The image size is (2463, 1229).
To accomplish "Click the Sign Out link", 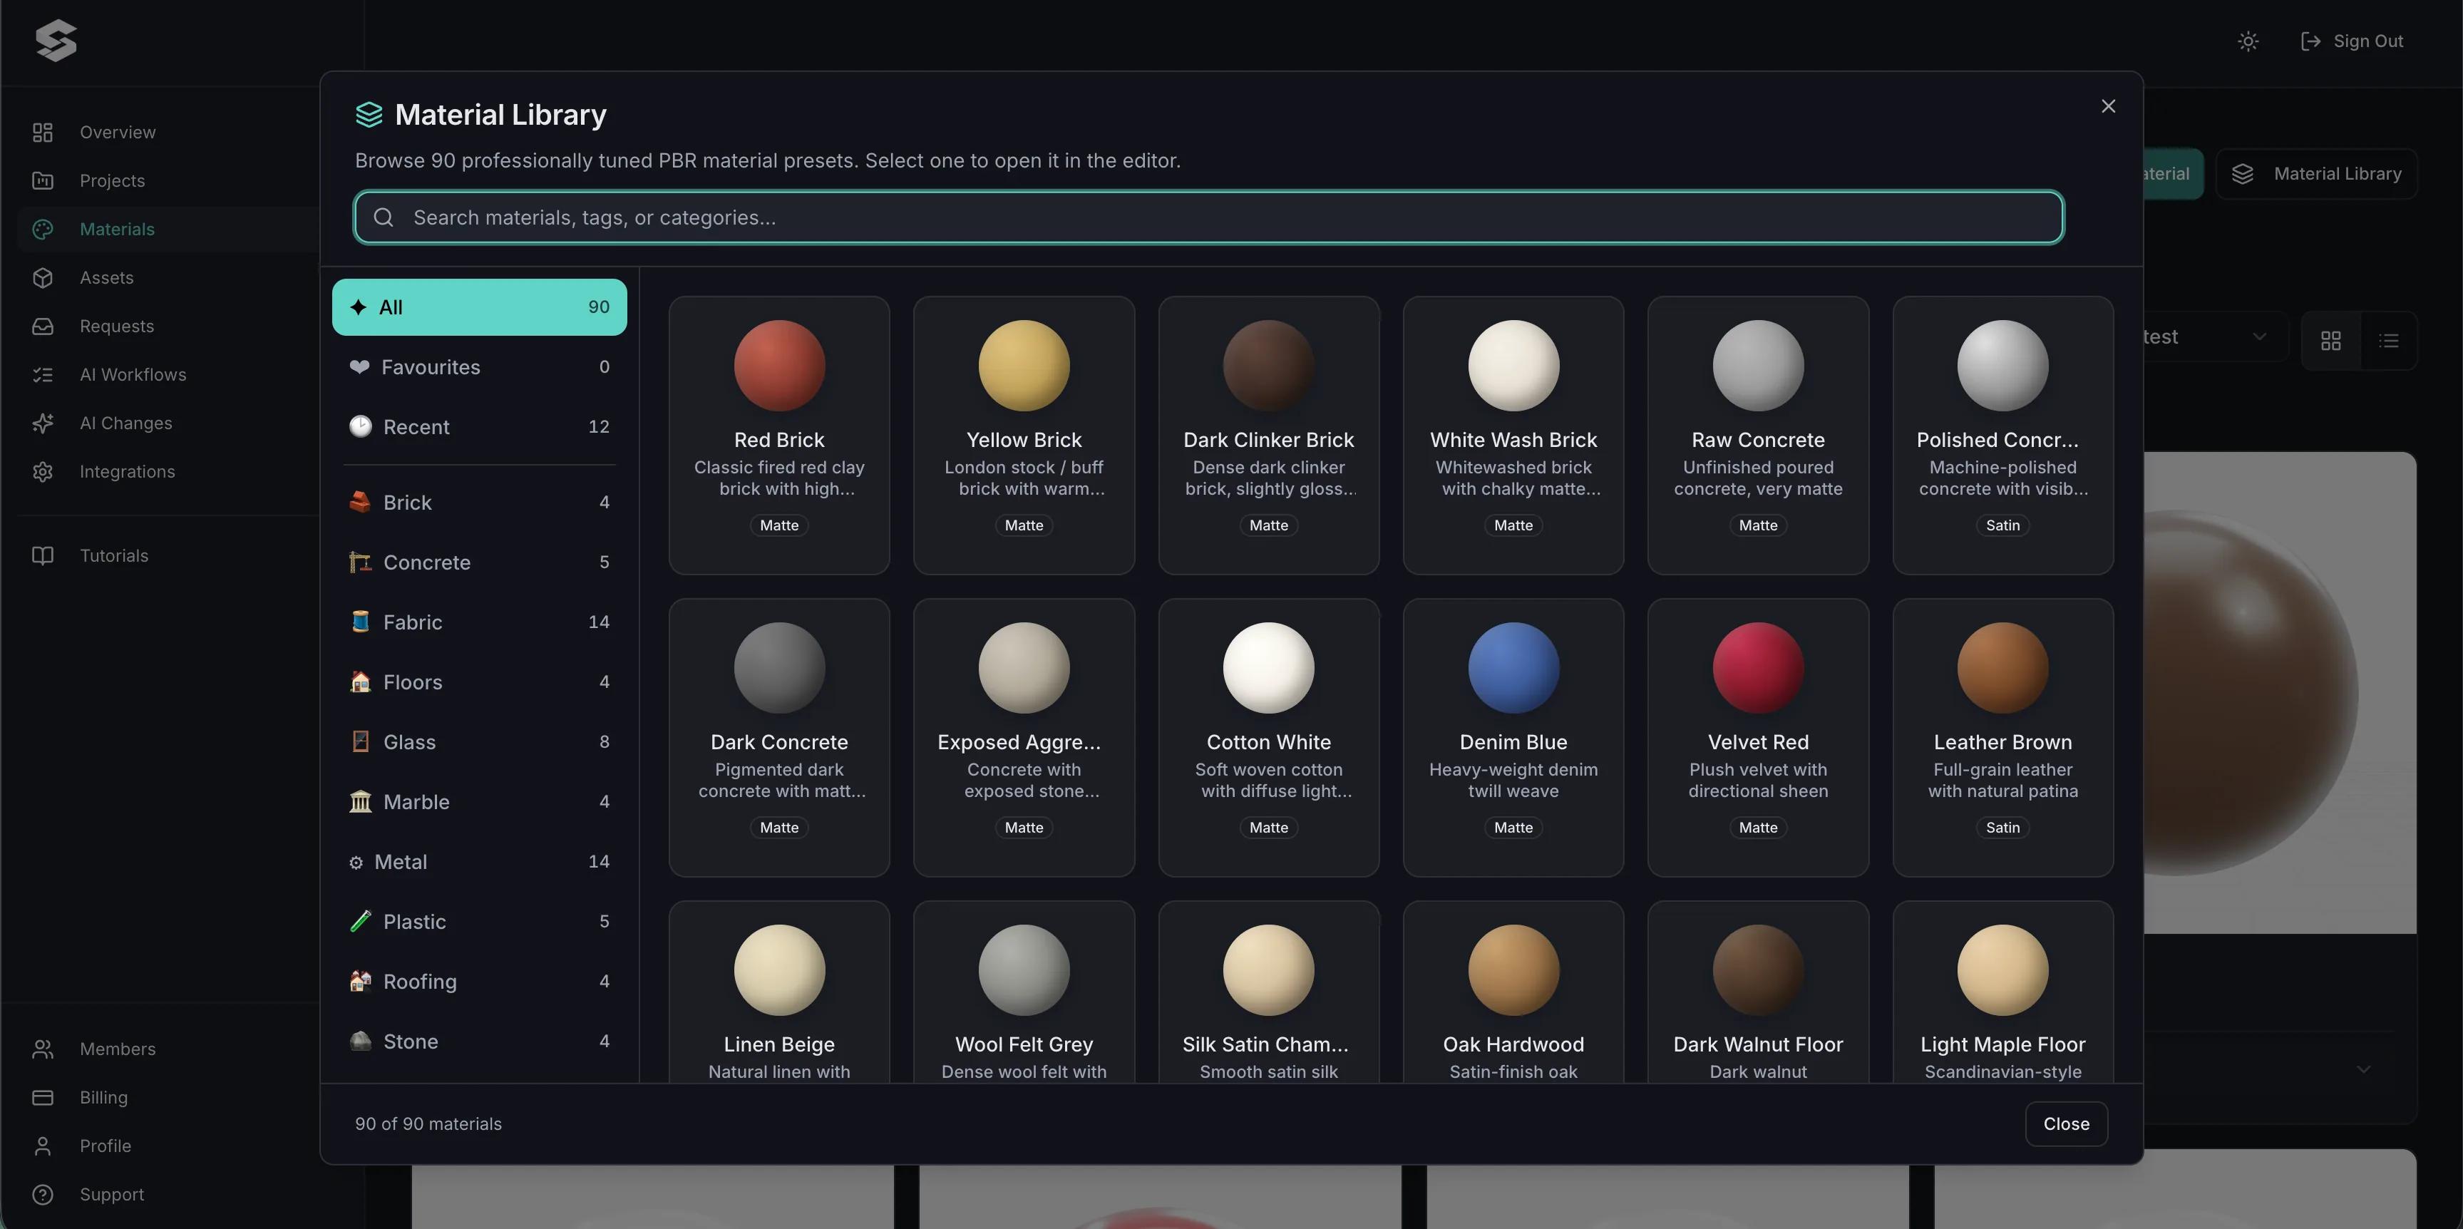I will click(x=2352, y=41).
